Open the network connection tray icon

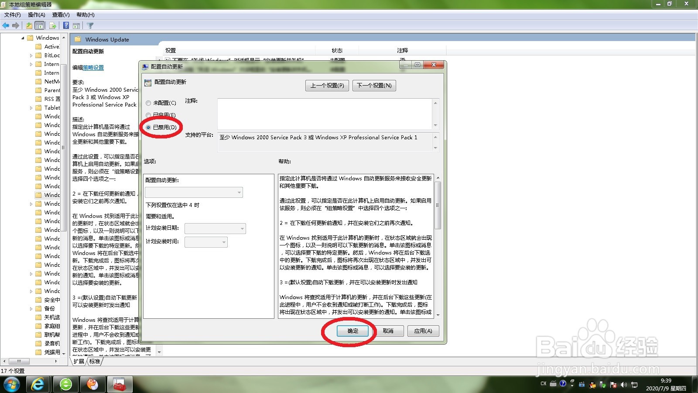(x=634, y=385)
